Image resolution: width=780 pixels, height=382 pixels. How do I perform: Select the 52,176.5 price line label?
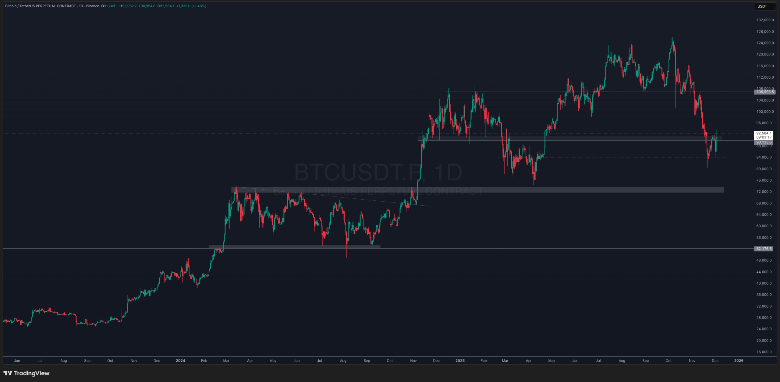click(x=764, y=249)
